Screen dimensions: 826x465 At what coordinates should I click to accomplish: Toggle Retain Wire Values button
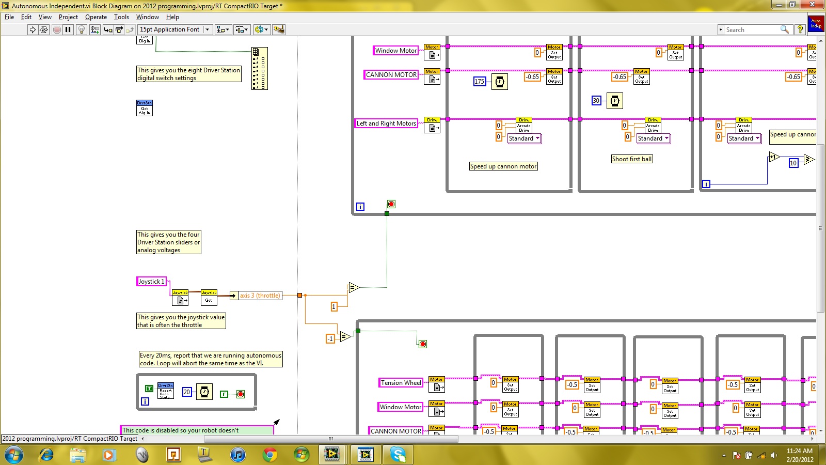click(x=94, y=29)
